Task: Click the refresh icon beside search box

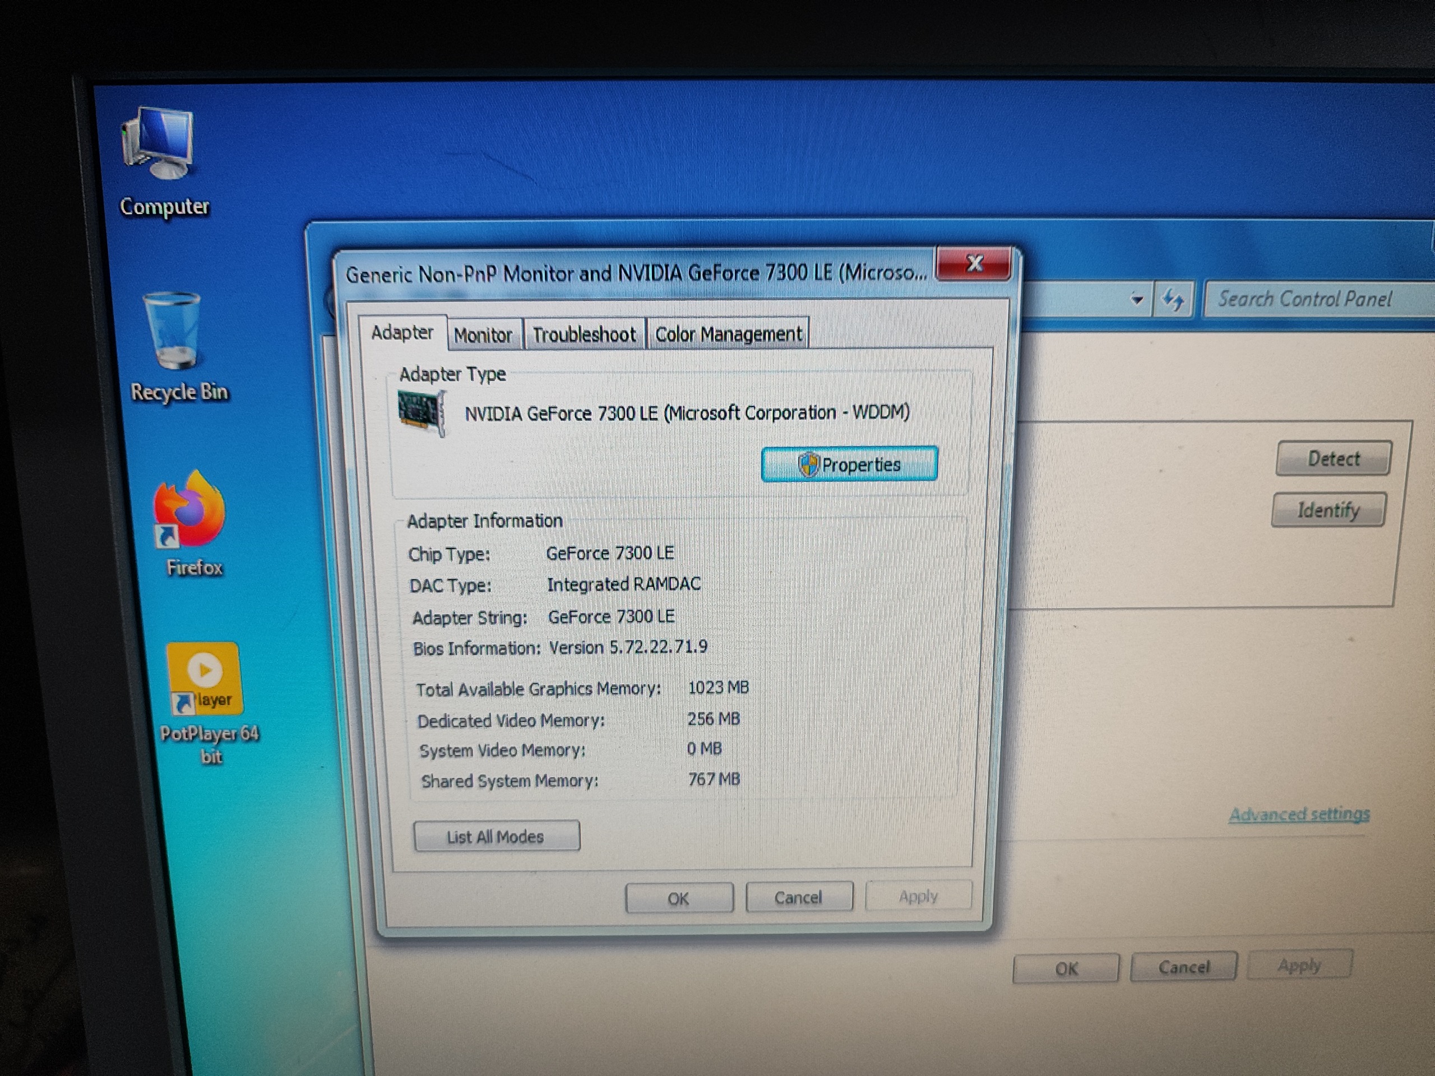Action: pyautogui.click(x=1173, y=300)
